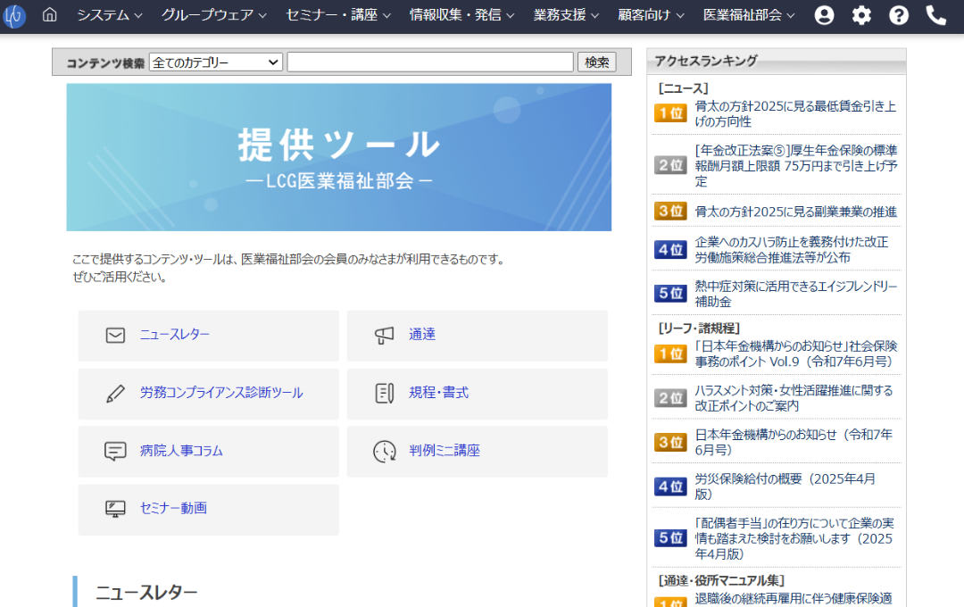Image resolution: width=964 pixels, height=607 pixels.
Task: Click the phone contact icon
Action: 935,15
